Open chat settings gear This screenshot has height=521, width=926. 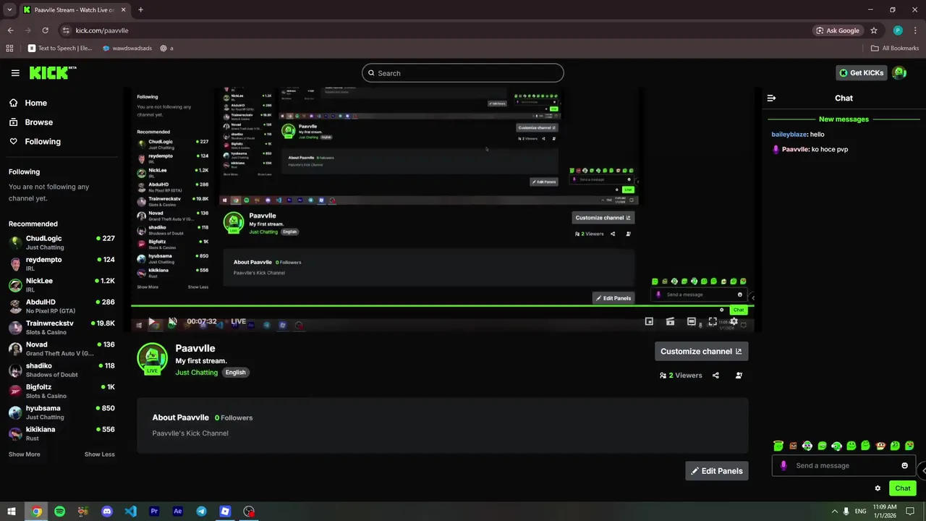tap(878, 488)
